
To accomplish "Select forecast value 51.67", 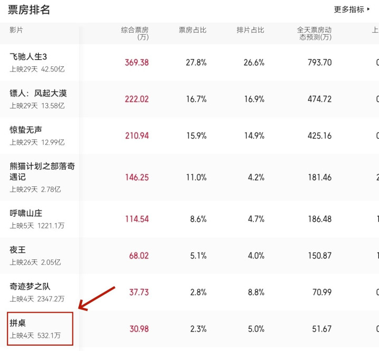I will click(322, 329).
